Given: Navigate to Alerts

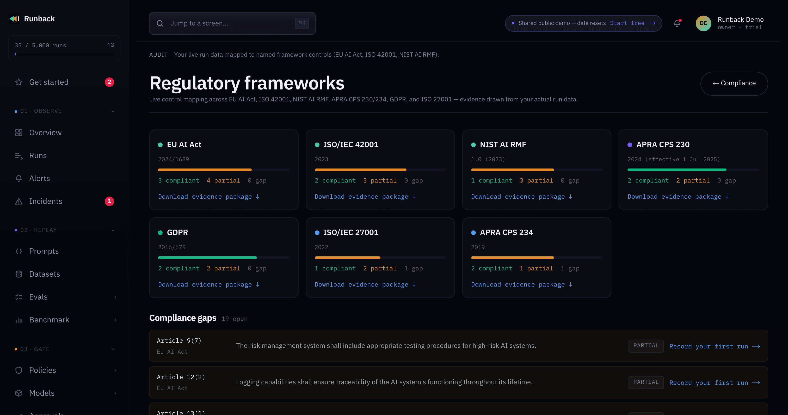Looking at the screenshot, I should 64,178.
